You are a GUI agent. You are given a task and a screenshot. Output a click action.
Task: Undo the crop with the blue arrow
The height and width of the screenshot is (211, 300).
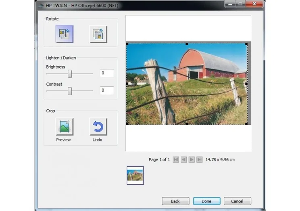tap(98, 127)
